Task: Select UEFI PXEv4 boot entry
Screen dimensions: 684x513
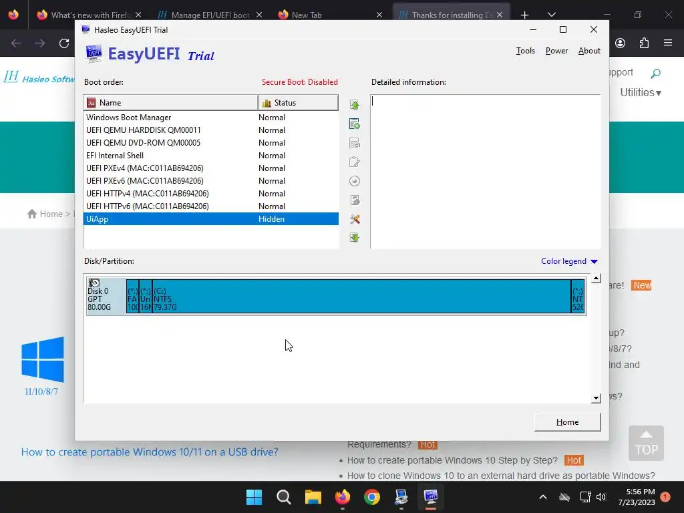Action: click(x=210, y=168)
